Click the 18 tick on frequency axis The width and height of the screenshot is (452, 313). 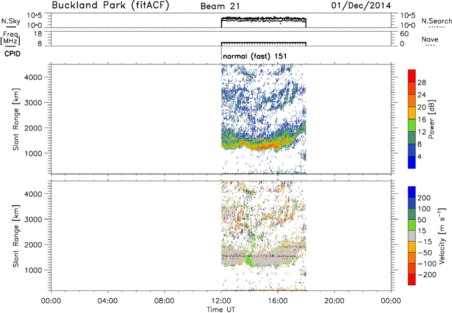click(38, 34)
